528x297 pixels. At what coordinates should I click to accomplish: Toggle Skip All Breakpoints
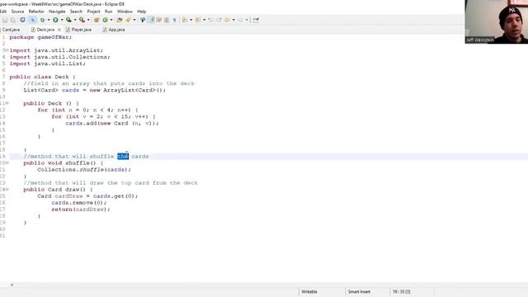(x=32, y=20)
